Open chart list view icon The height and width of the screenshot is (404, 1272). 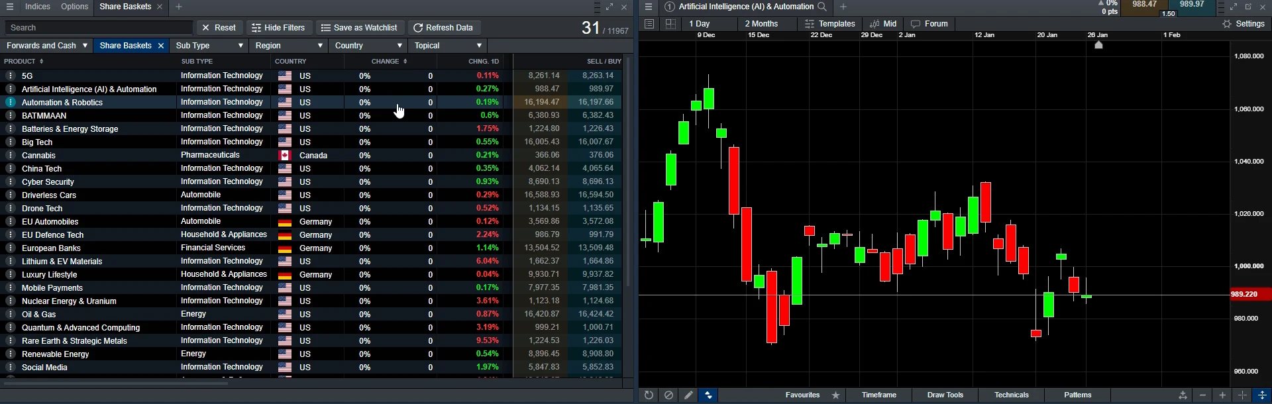[649, 24]
